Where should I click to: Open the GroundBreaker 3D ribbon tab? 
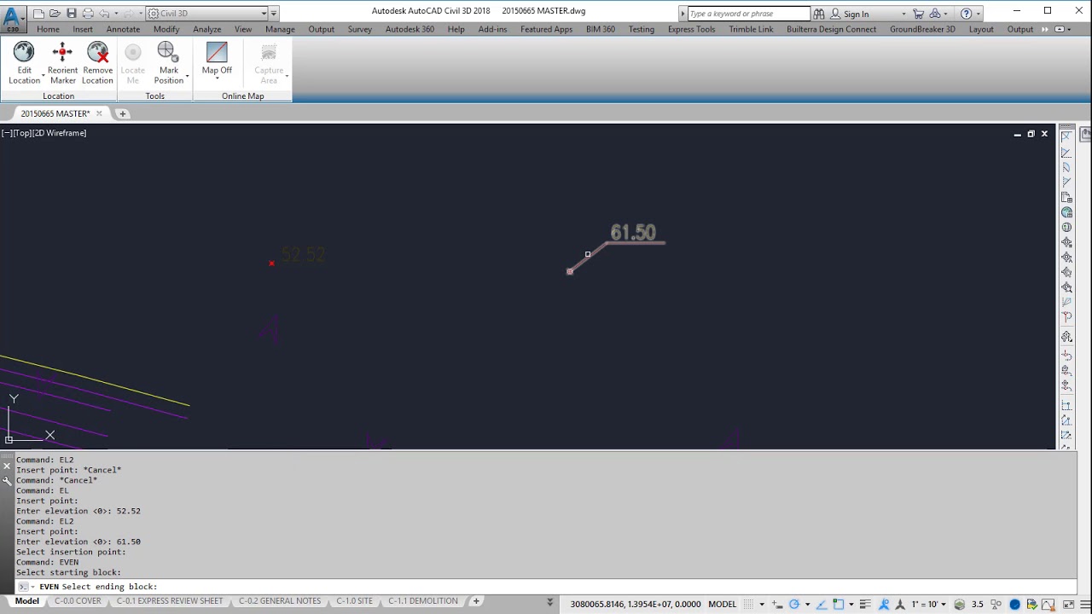tap(922, 29)
